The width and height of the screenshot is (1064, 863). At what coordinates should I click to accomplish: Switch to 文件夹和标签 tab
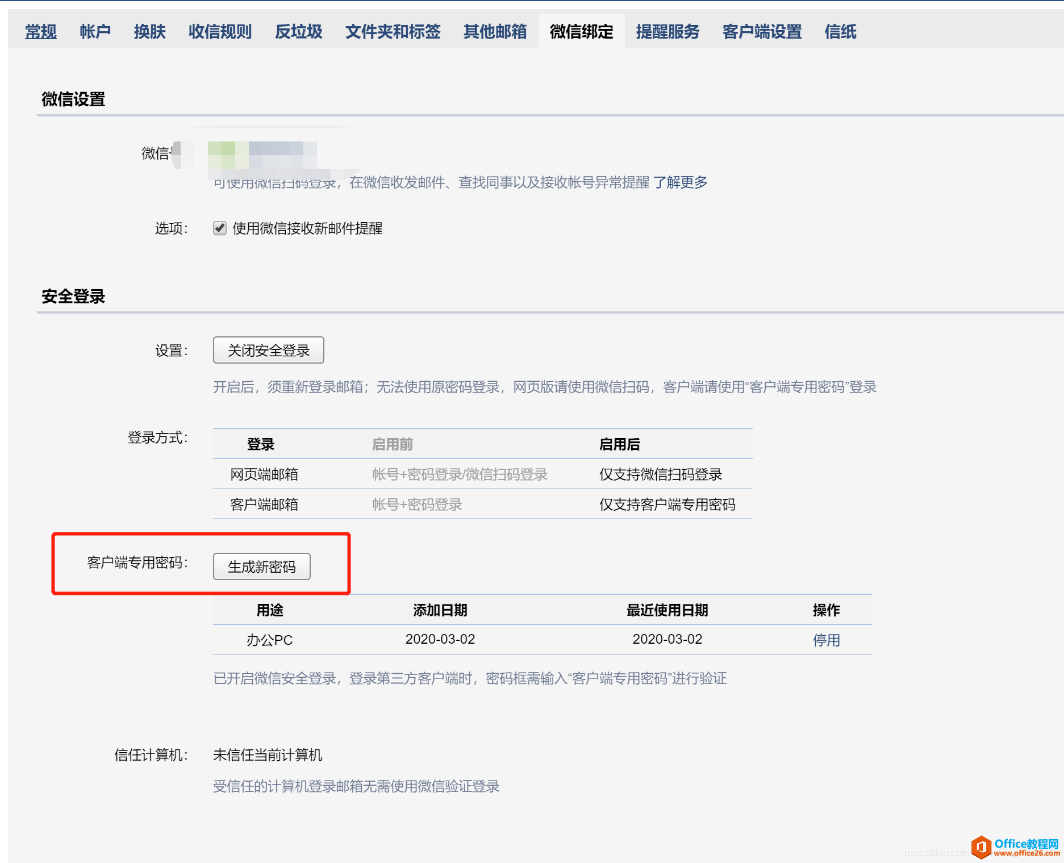[x=393, y=32]
